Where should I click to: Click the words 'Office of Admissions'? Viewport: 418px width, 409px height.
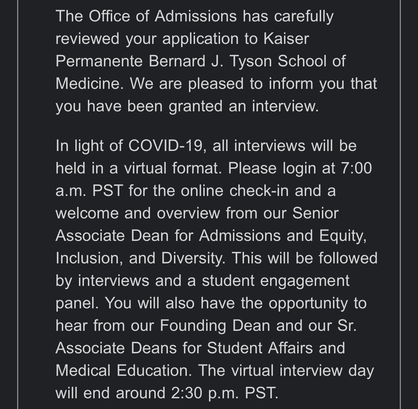[x=163, y=16]
